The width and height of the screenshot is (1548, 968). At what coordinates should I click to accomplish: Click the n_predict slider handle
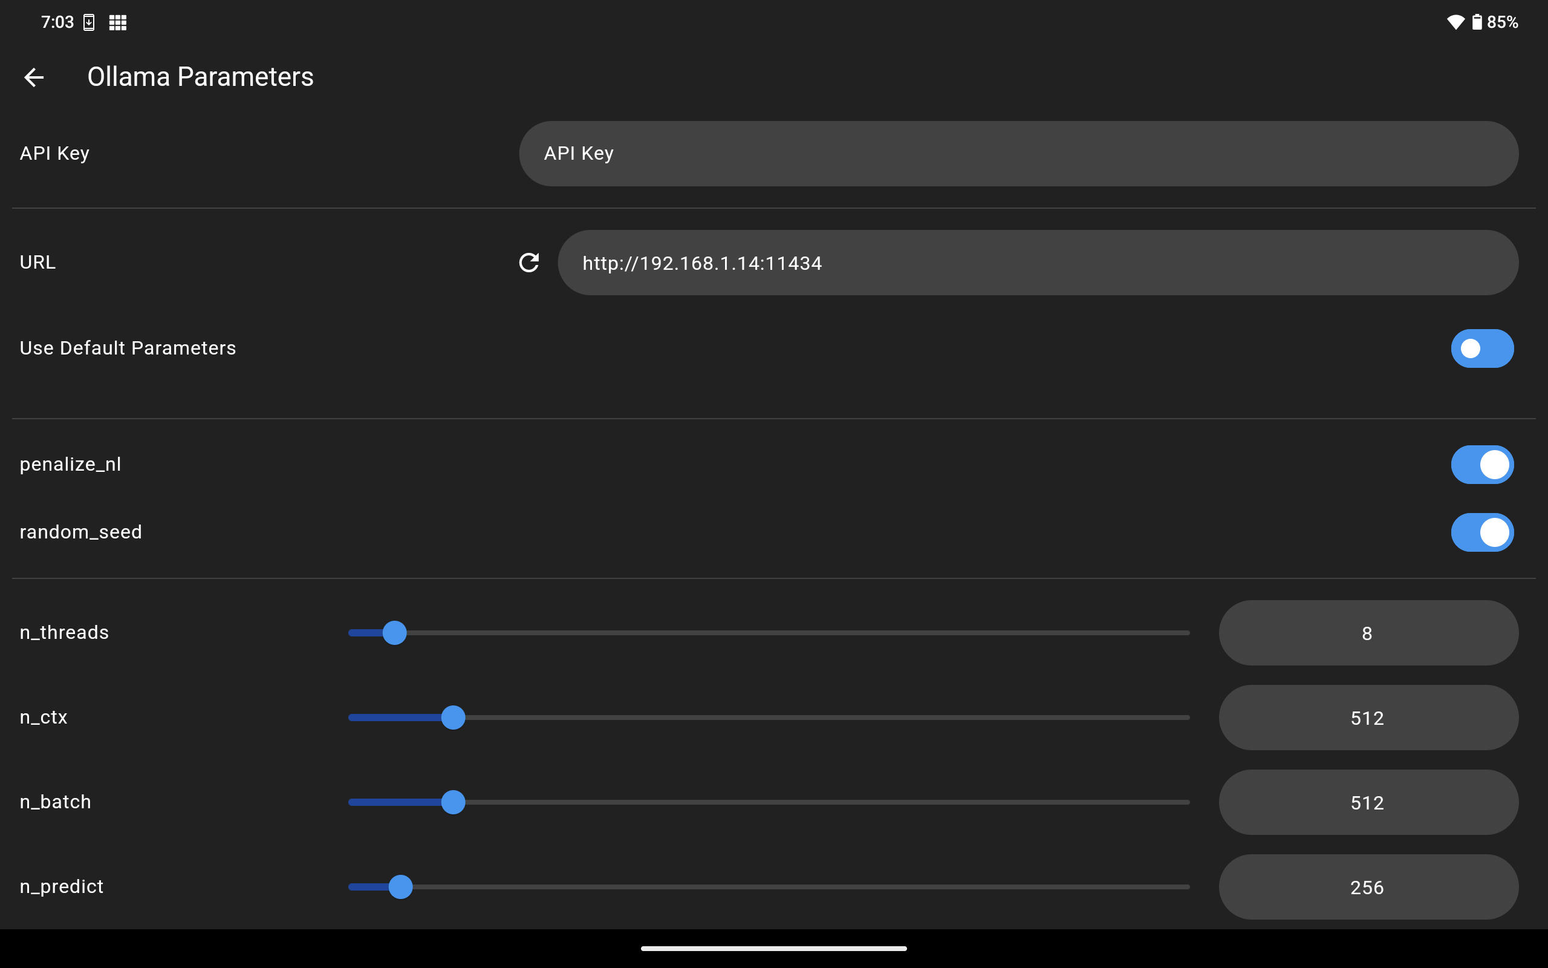[400, 887]
